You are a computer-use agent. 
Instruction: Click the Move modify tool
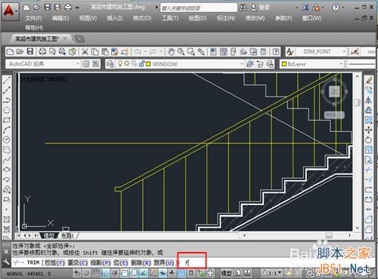[x=369, y=130]
